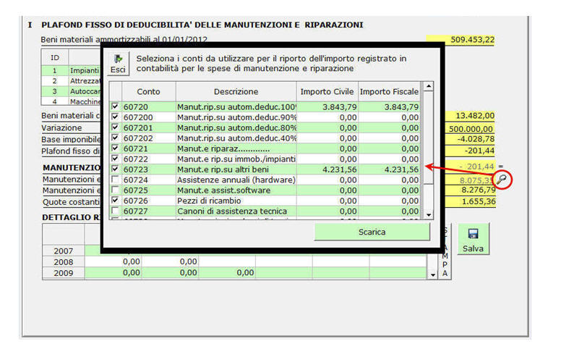569x357 pixels.
Task: Click the Conto column header
Action: (148, 92)
